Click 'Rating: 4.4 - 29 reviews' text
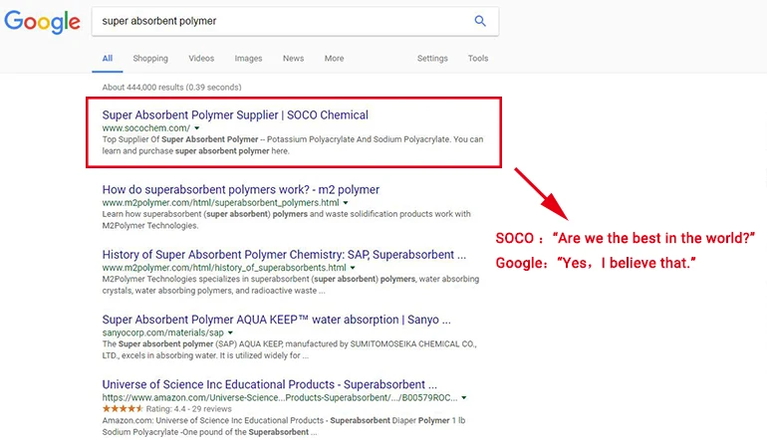 tap(189, 409)
